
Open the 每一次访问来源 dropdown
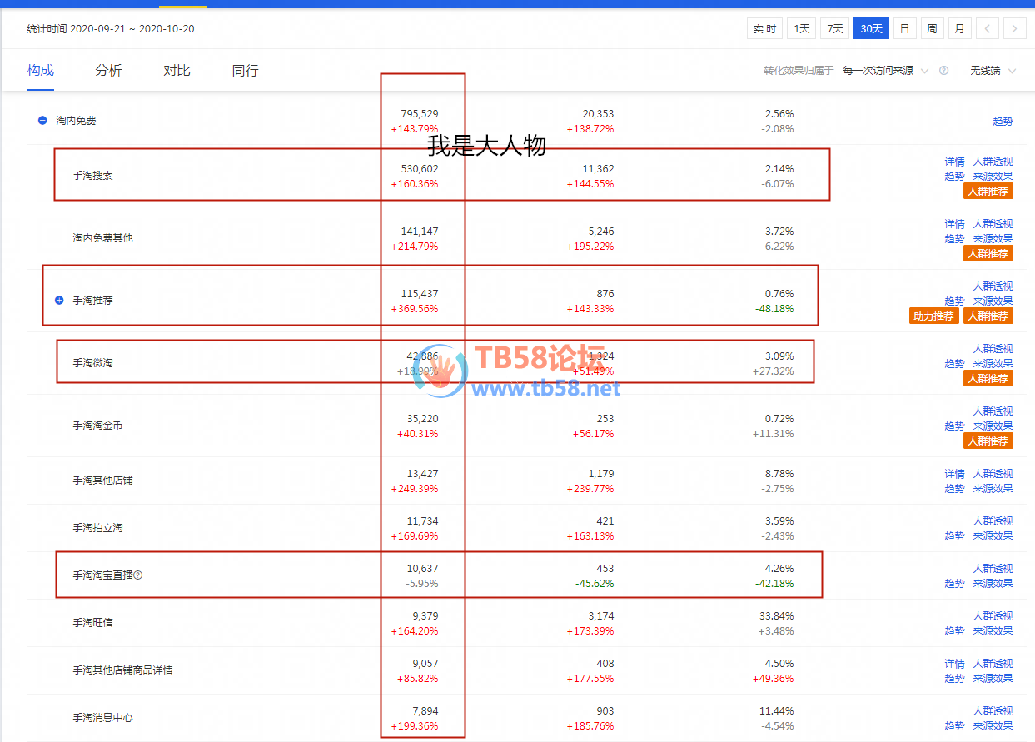pyautogui.click(x=884, y=71)
